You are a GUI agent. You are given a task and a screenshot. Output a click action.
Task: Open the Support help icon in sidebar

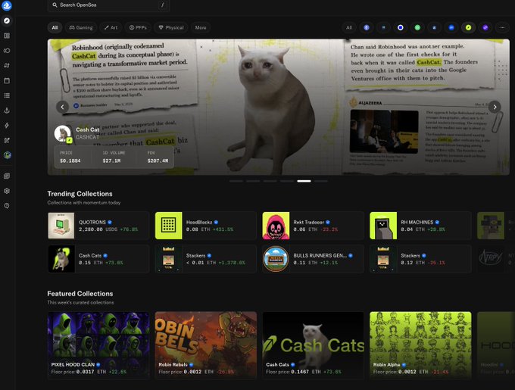point(7,206)
